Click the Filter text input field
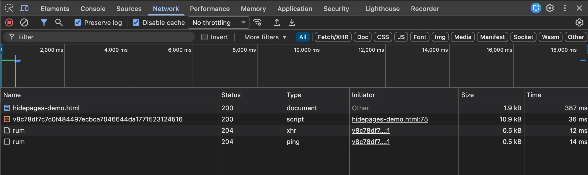This screenshot has height=175, width=588. pos(99,37)
